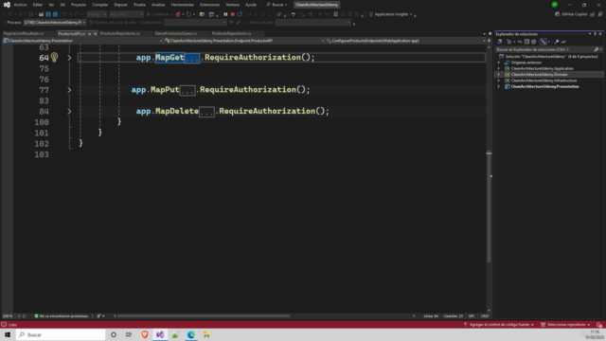Screen dimensions: 606x341
Task: Open the Herramientas menu
Action: 183,5
